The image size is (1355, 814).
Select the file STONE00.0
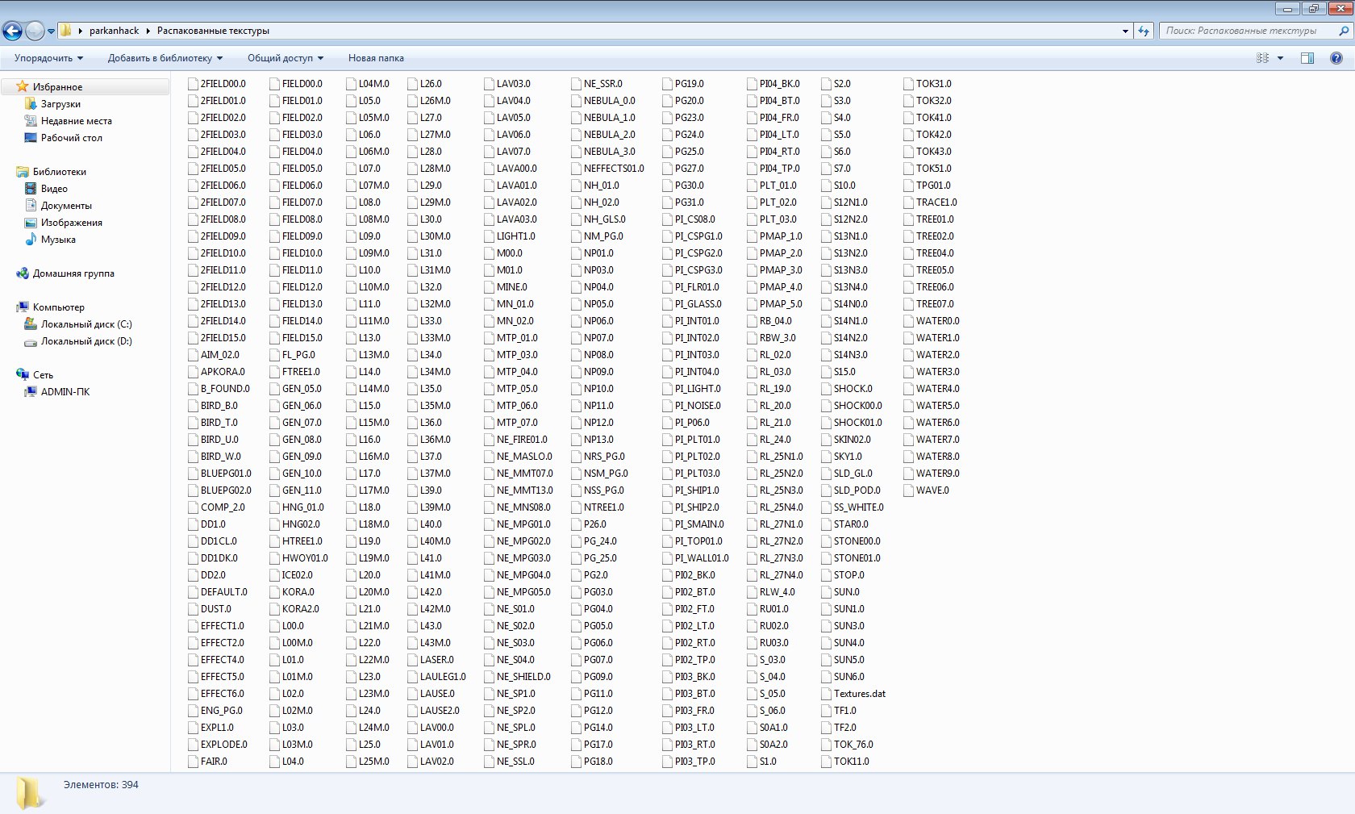click(851, 541)
